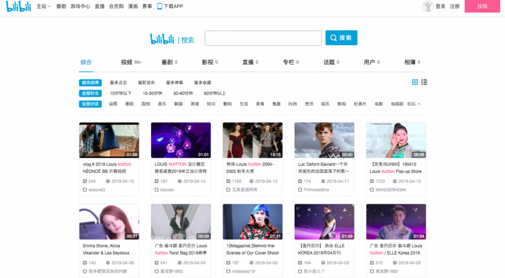This screenshot has height=278, width=505.
Task: Open 漫画 in top navigation
Action: click(x=133, y=6)
